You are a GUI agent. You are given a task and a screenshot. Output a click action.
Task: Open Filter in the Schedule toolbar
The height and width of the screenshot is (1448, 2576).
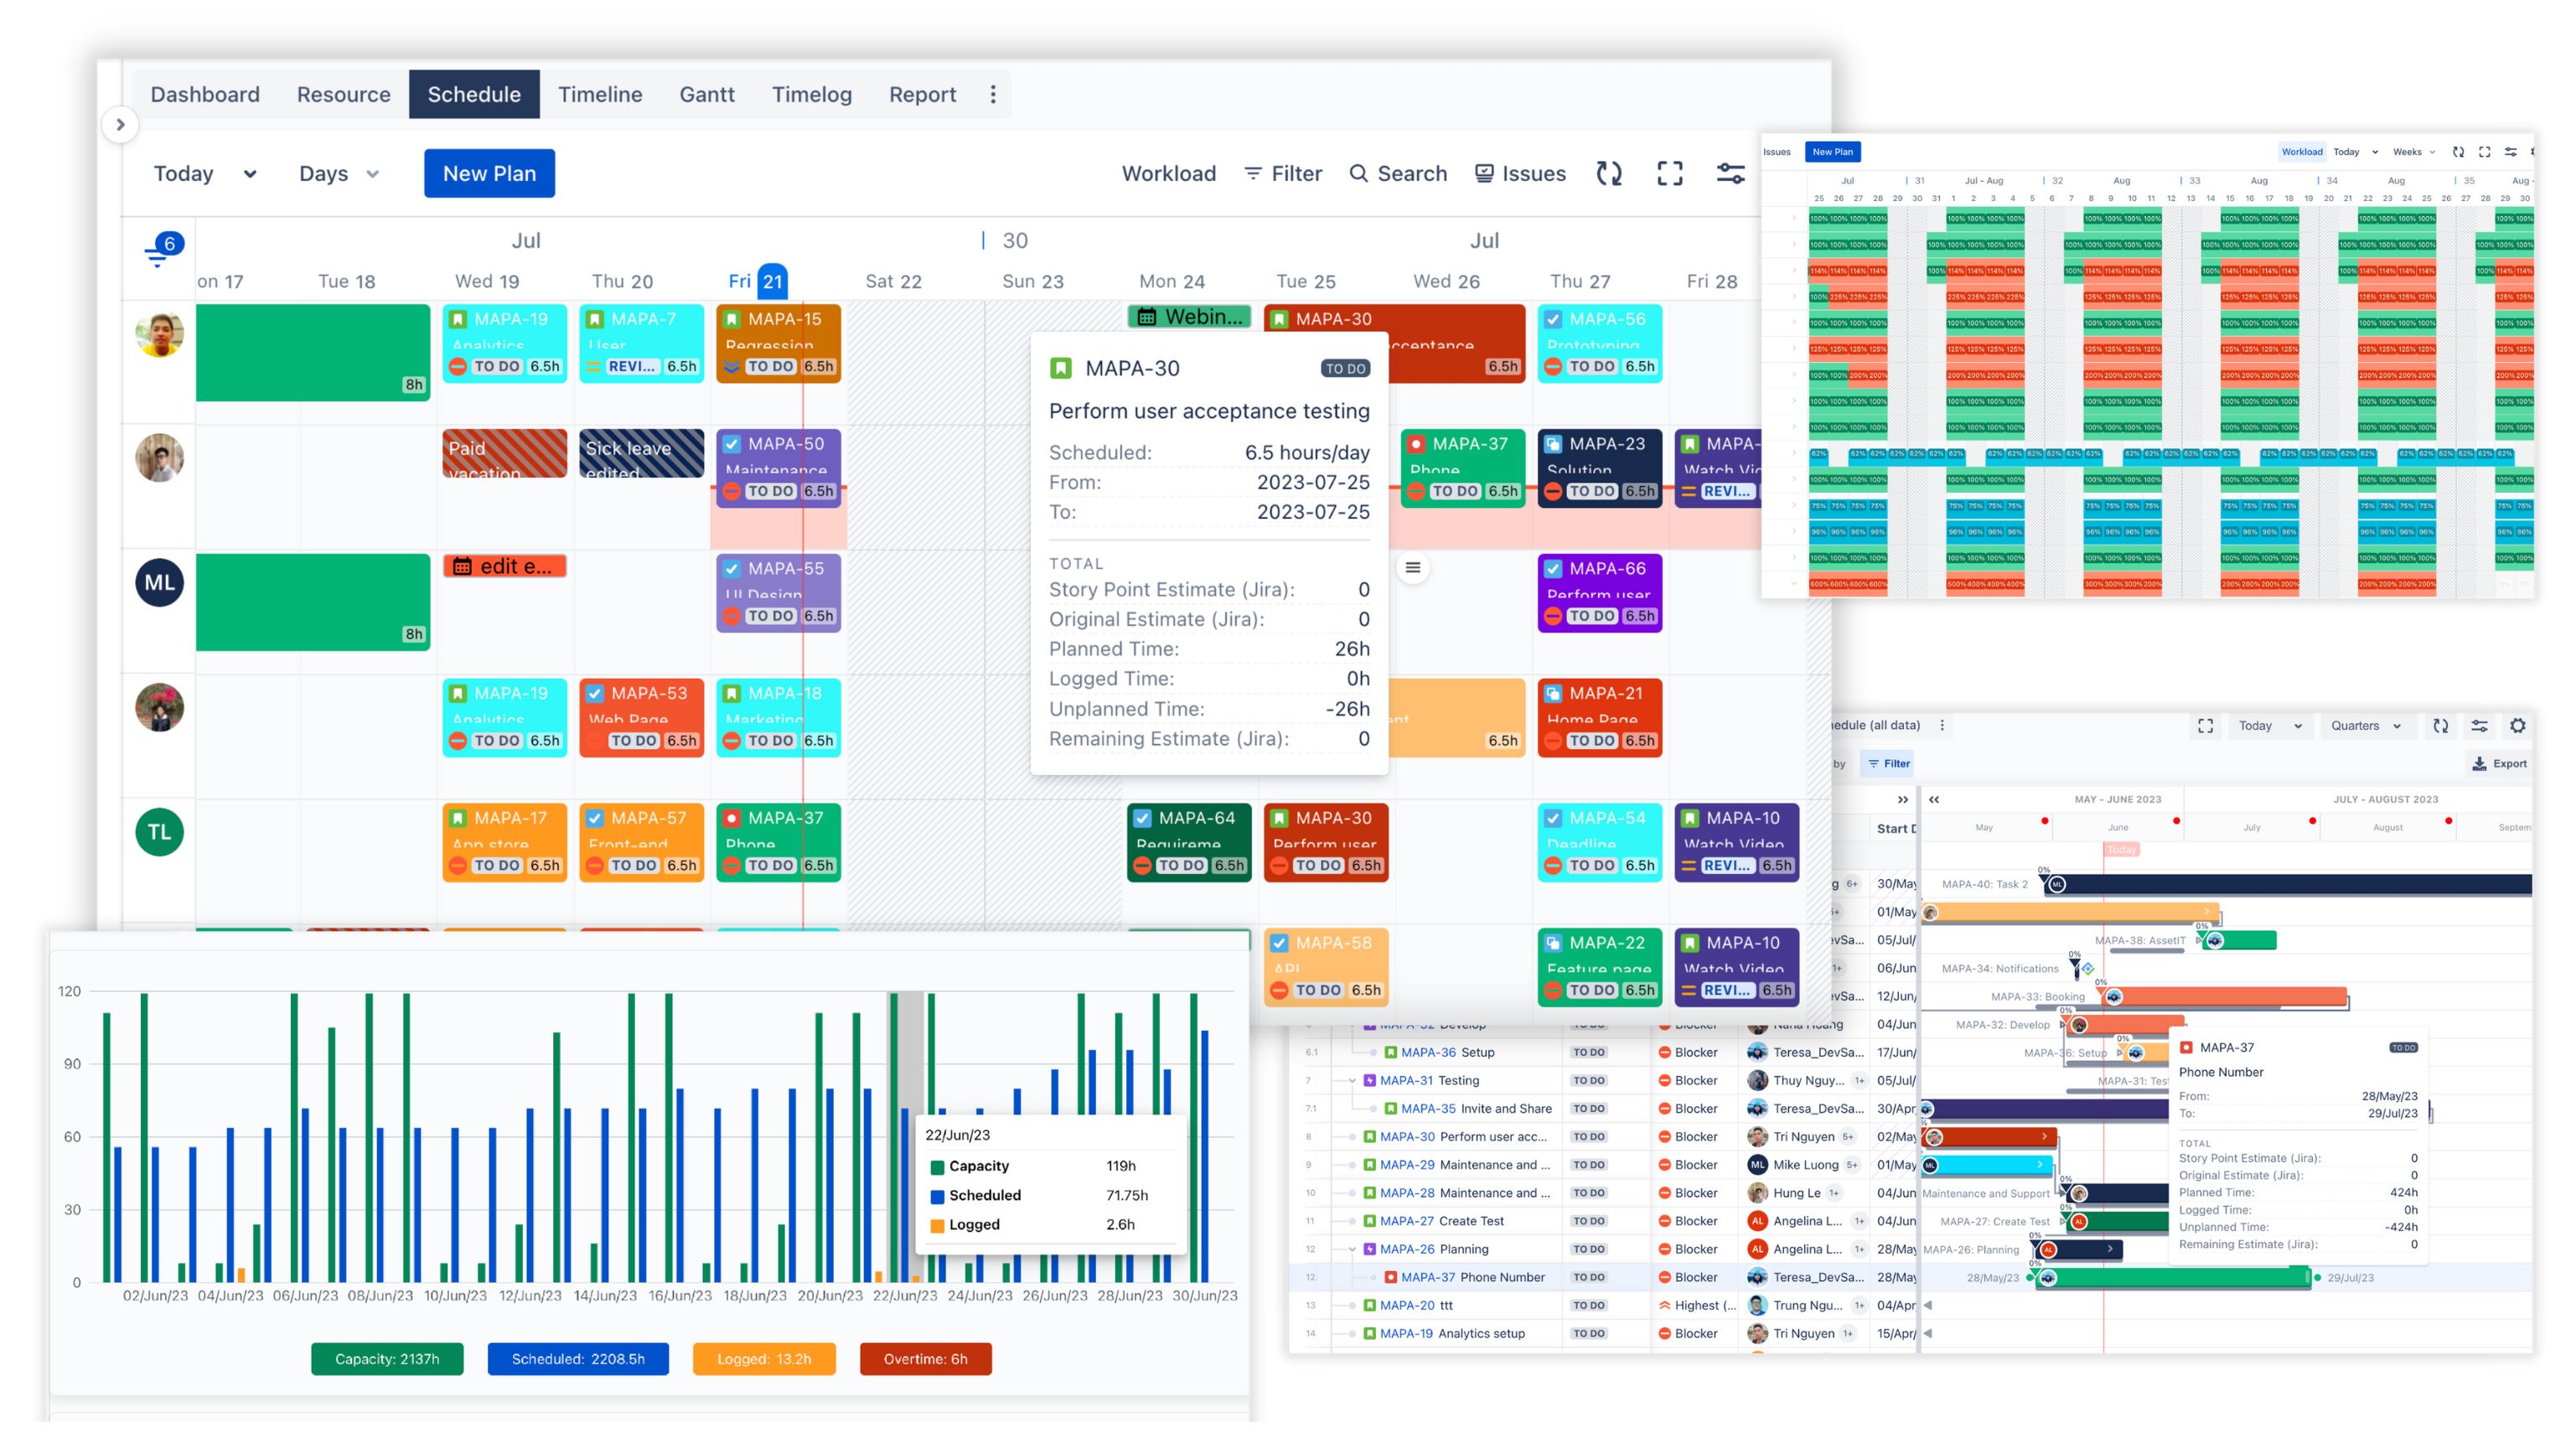1283,174
